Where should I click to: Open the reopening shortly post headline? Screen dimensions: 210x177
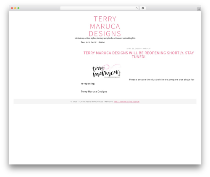[x=139, y=55]
